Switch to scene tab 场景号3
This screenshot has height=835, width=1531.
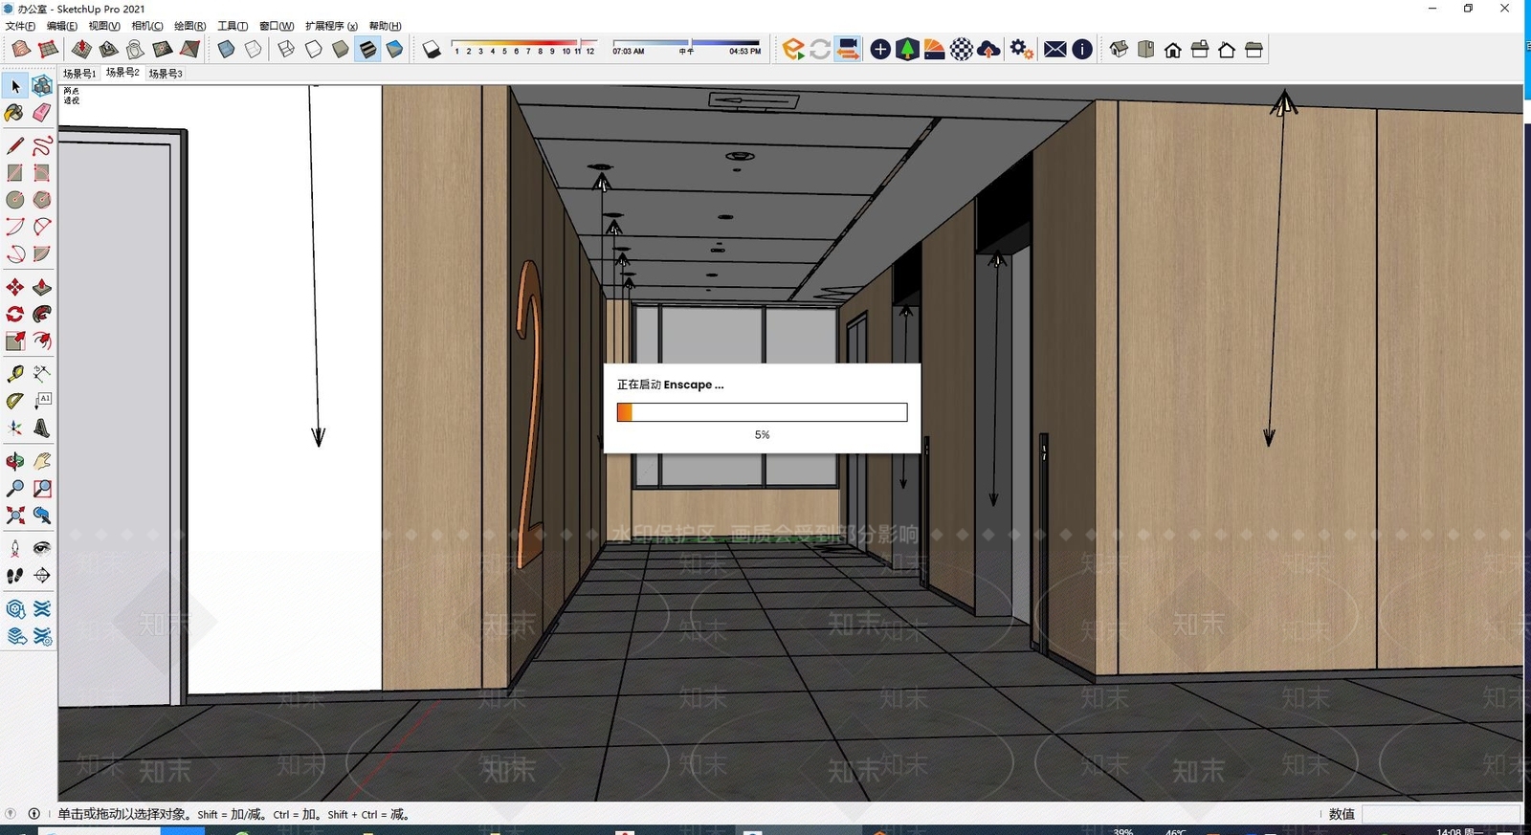[x=166, y=74]
